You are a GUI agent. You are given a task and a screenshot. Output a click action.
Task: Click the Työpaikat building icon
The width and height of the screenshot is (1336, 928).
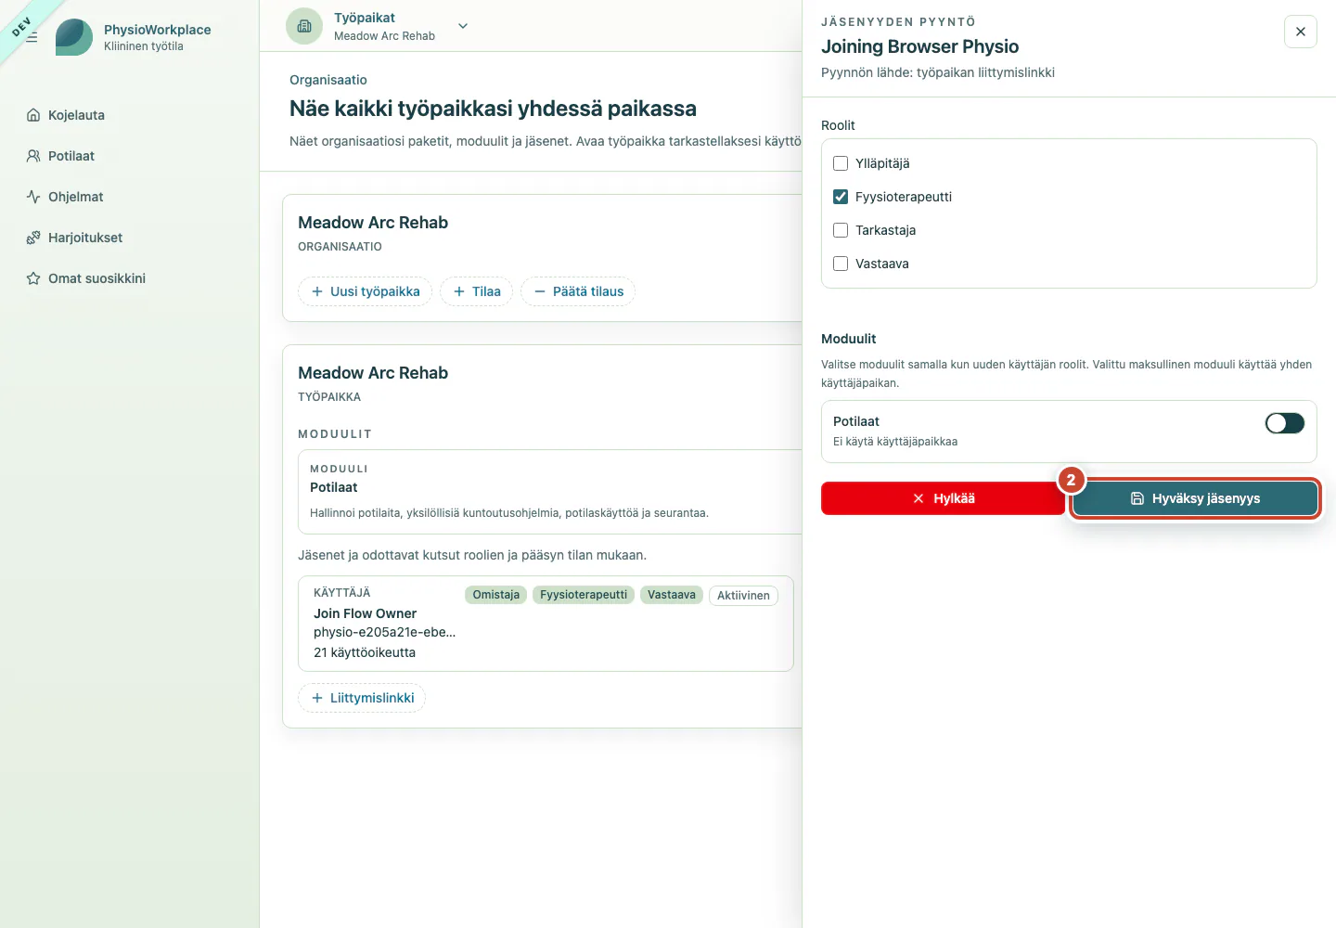(304, 27)
